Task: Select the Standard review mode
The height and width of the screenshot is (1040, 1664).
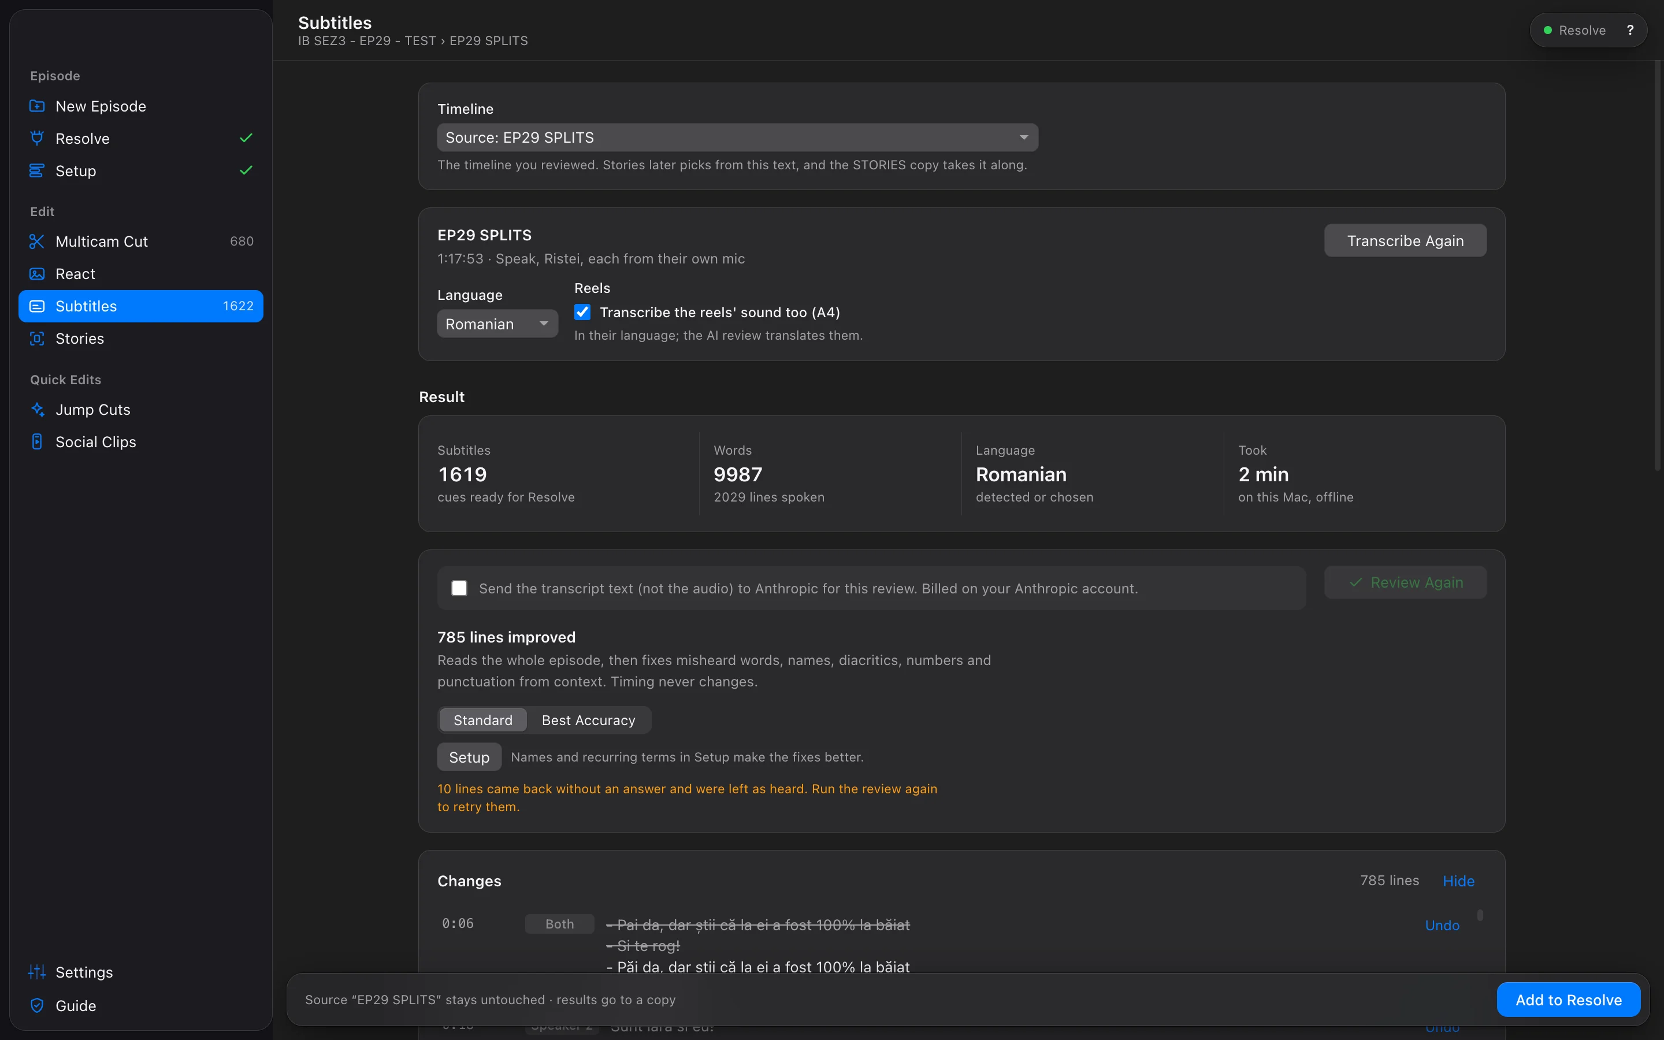Action: [x=482, y=720]
